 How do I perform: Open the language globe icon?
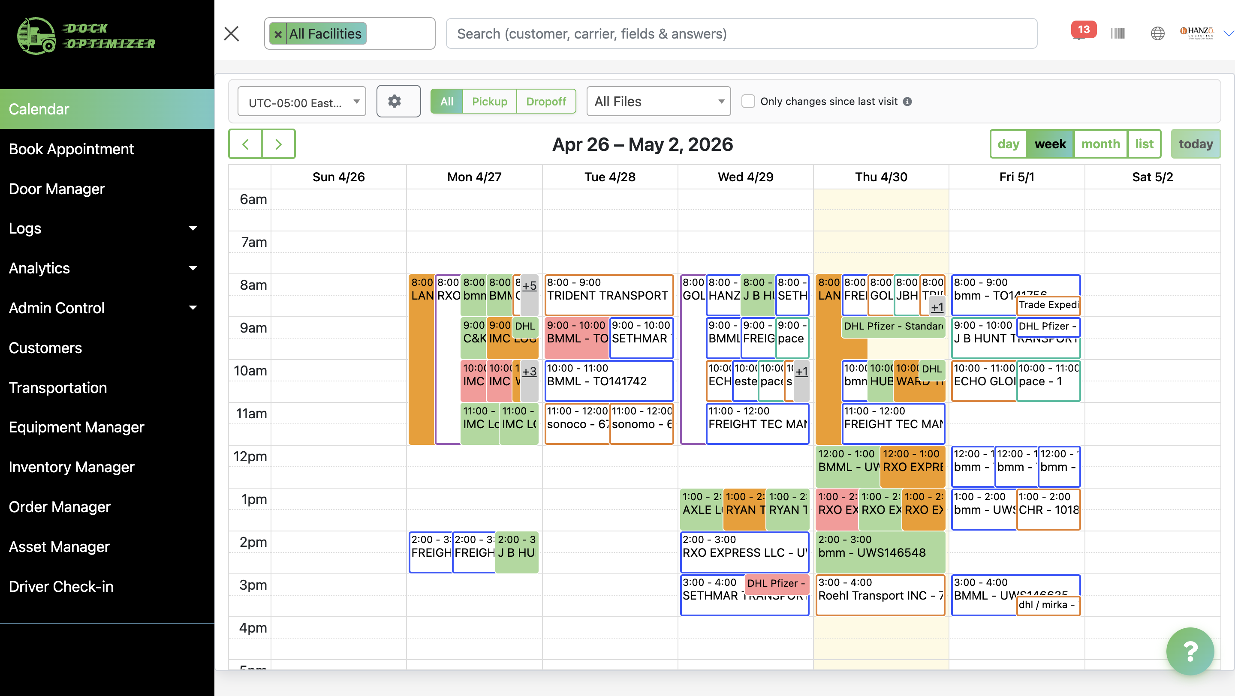coord(1157,33)
